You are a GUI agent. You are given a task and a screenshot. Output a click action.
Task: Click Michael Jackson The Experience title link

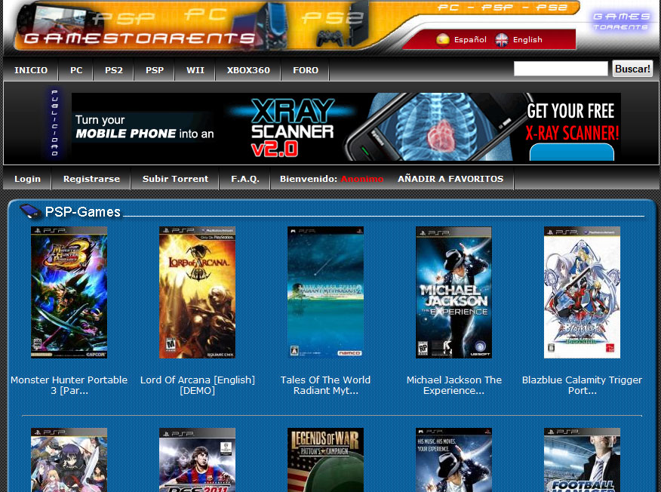[x=454, y=385]
